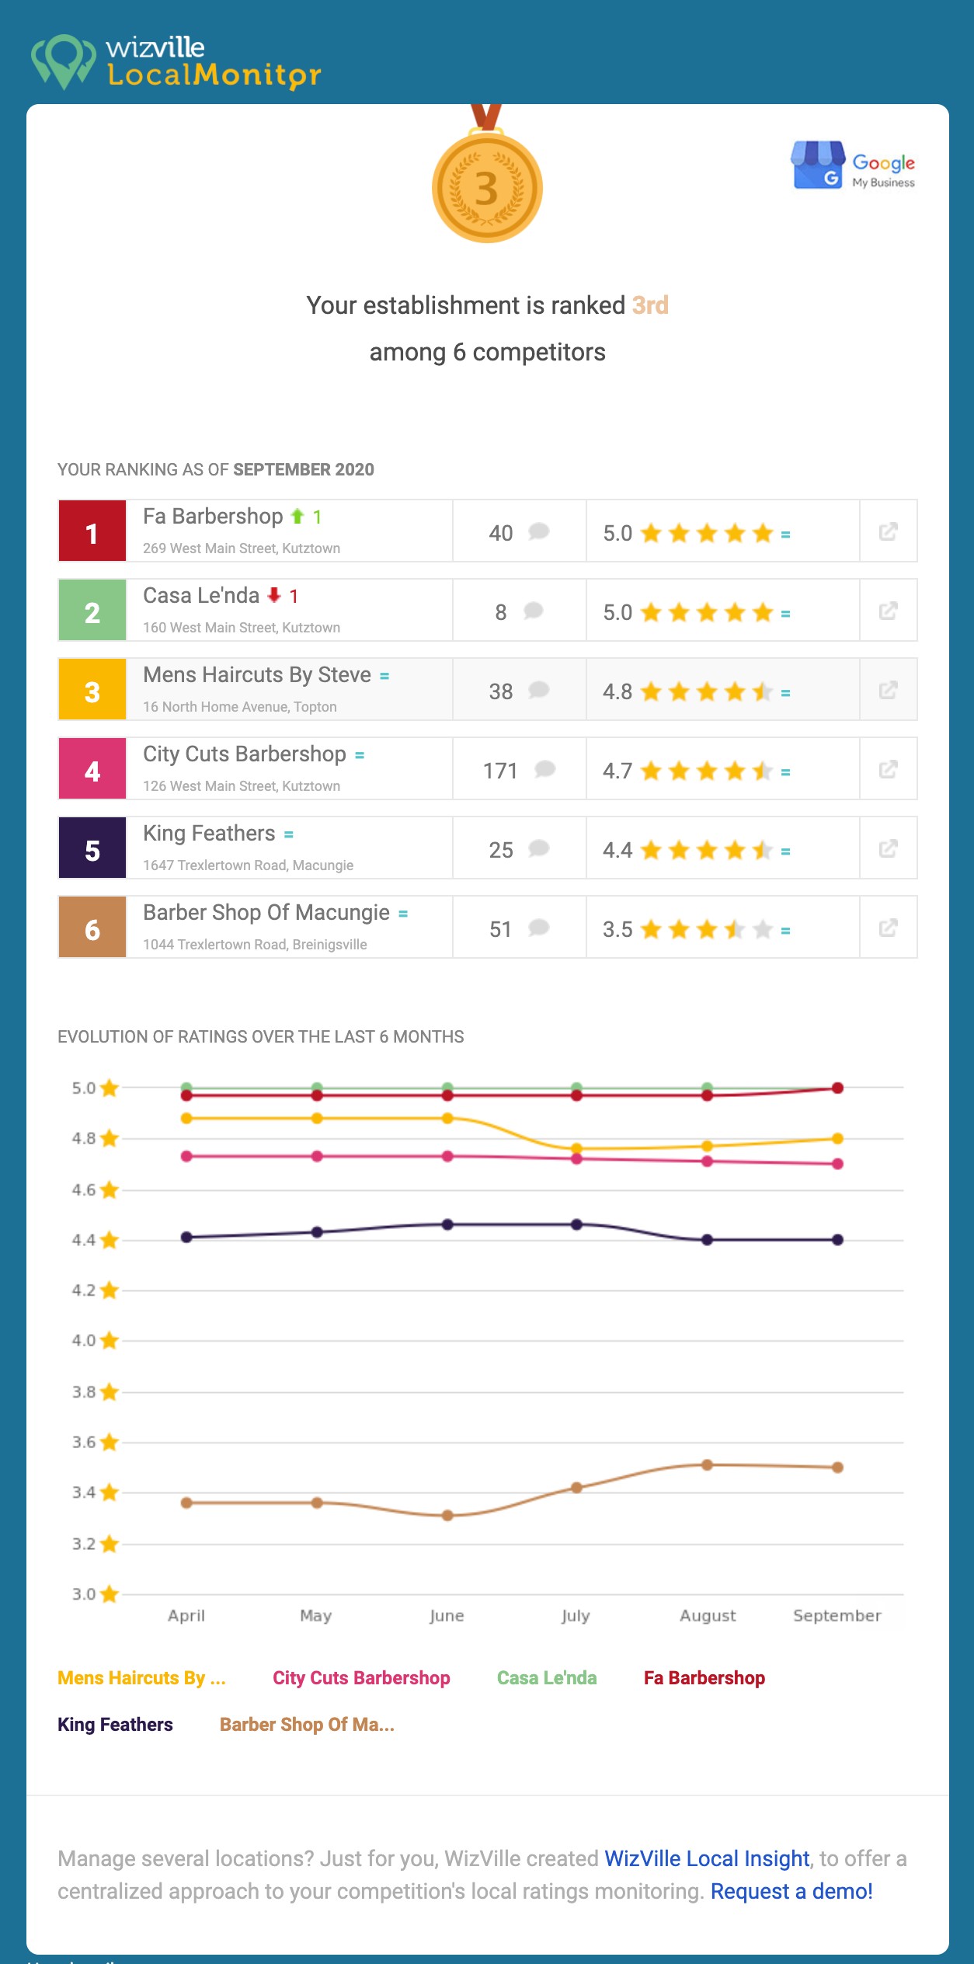Image resolution: width=974 pixels, height=1964 pixels.
Task: Click the April axis label
Action: coord(186,1616)
